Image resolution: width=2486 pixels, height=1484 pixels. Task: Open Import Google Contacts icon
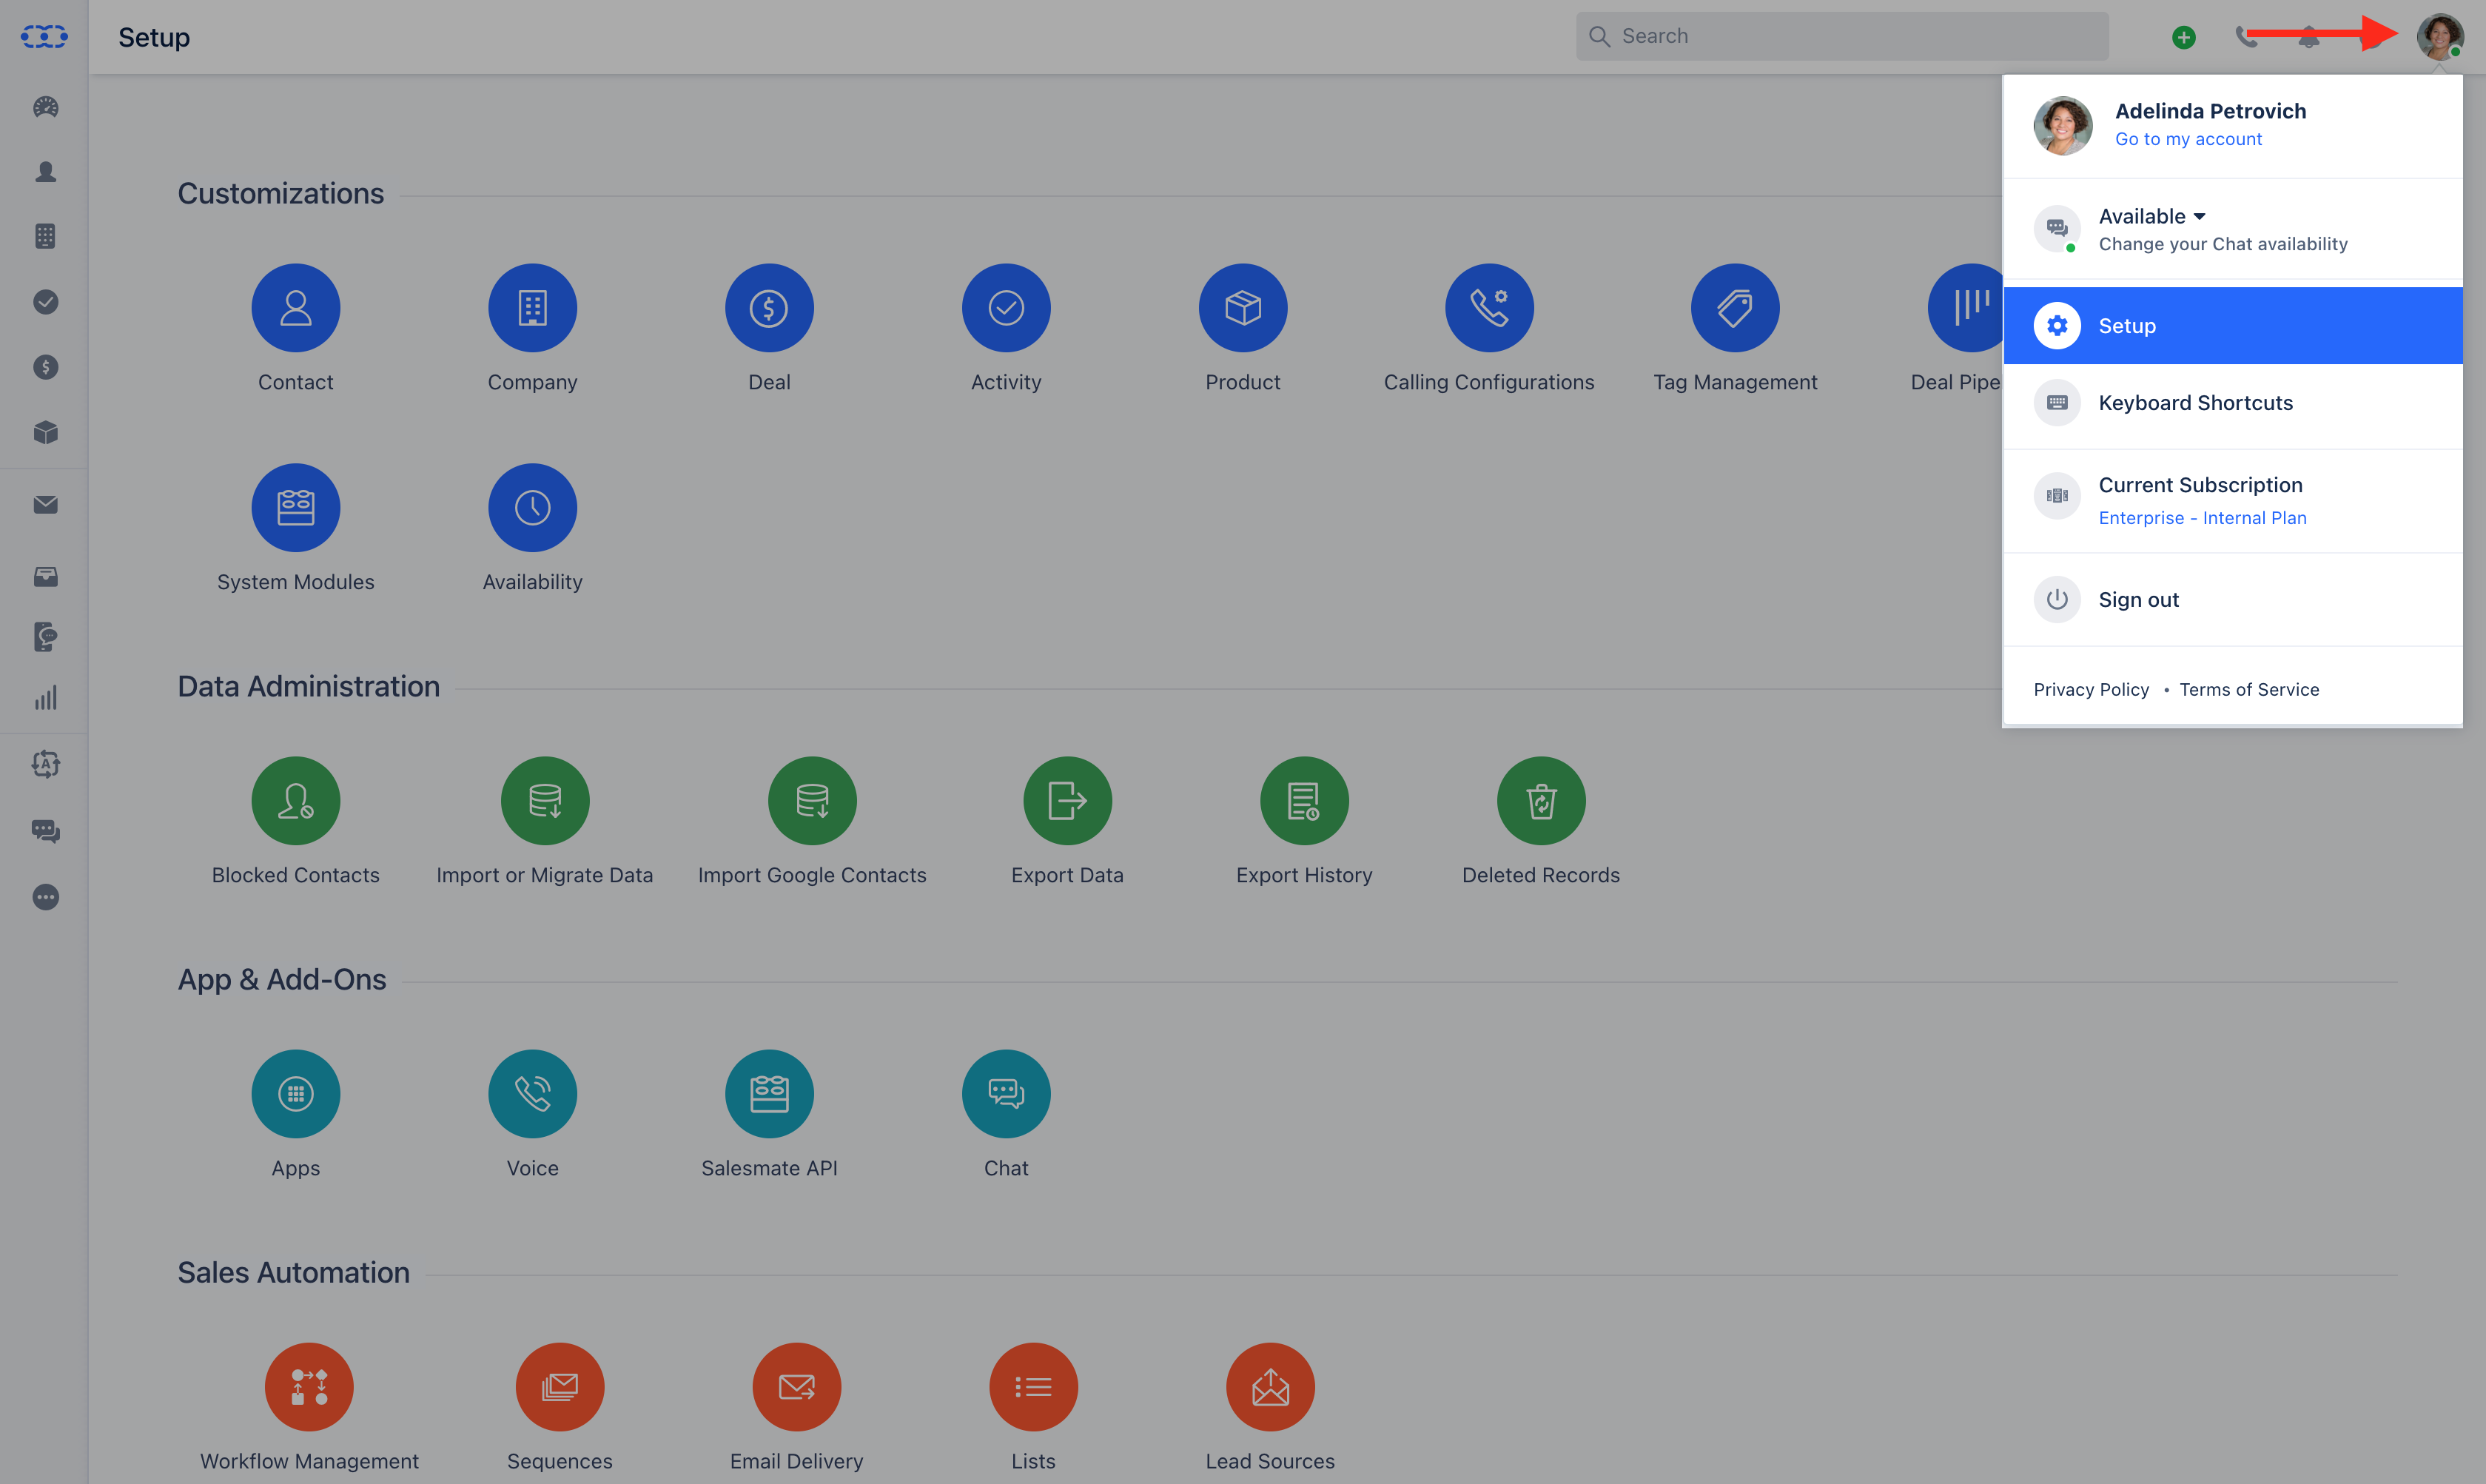[x=812, y=801]
